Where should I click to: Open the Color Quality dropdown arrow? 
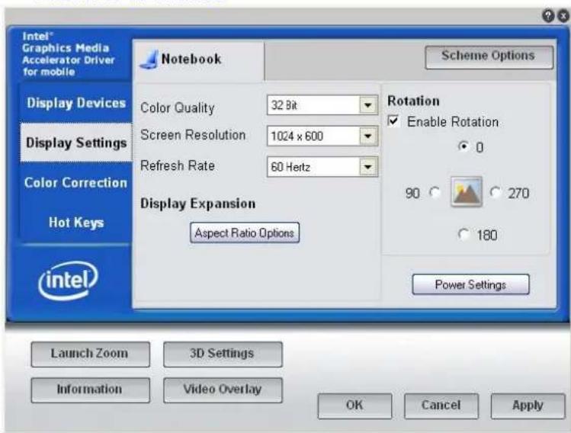pyautogui.click(x=367, y=105)
